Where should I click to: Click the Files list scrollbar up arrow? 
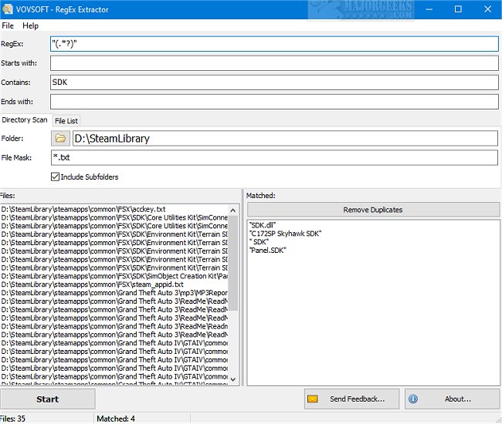[234, 210]
